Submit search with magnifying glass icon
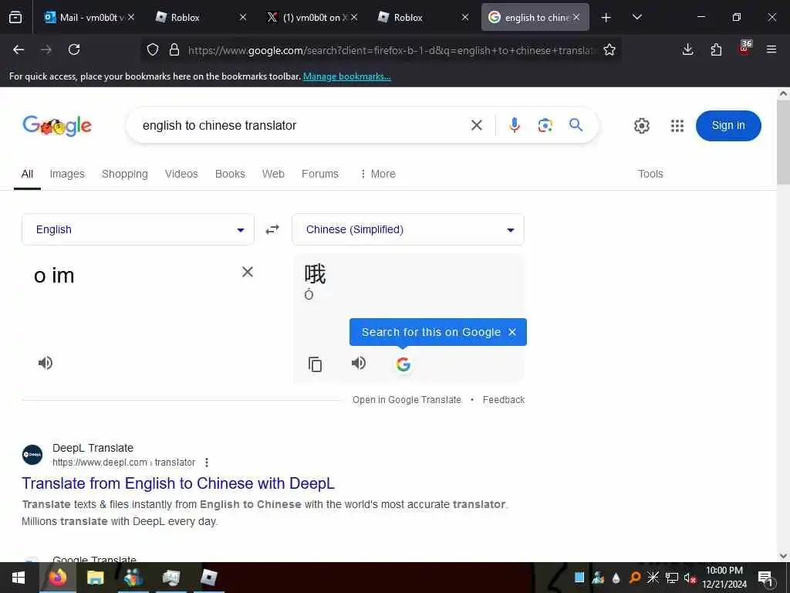 pos(576,124)
